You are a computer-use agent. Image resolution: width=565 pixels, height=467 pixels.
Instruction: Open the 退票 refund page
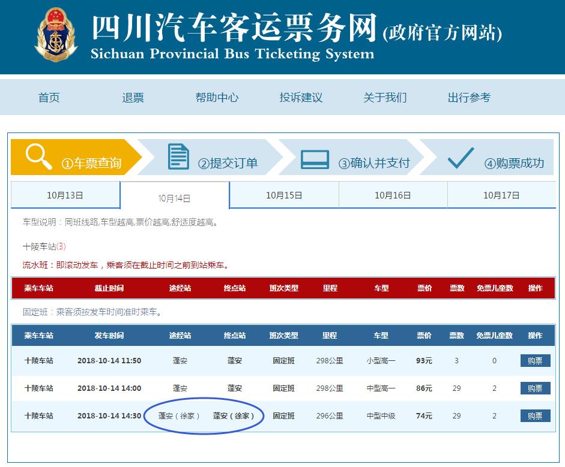133,98
